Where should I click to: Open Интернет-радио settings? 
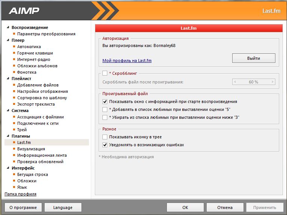tap(34, 59)
